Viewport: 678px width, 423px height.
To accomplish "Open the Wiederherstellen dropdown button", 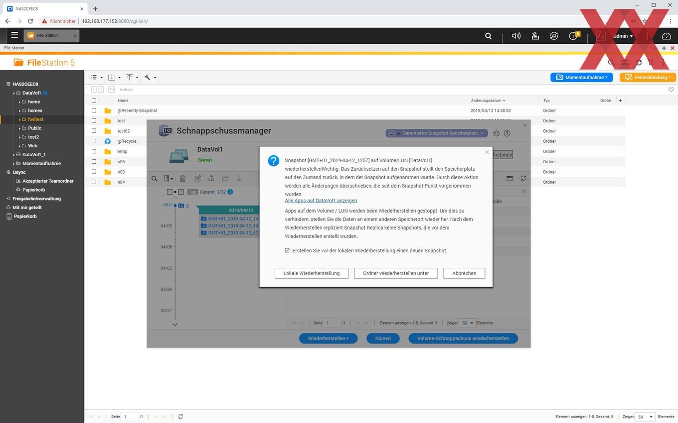I will pyautogui.click(x=328, y=338).
